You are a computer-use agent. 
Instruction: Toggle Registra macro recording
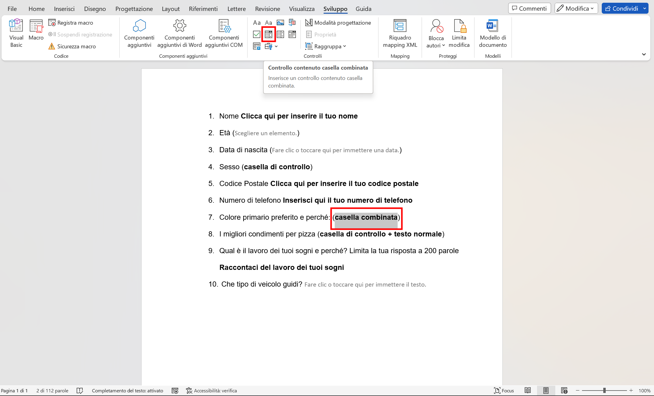71,22
